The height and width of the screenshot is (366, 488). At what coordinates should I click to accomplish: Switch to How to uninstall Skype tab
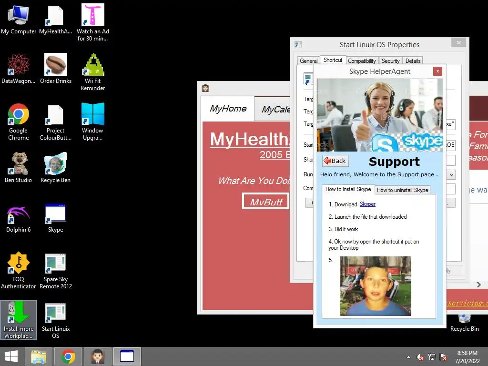click(x=402, y=190)
